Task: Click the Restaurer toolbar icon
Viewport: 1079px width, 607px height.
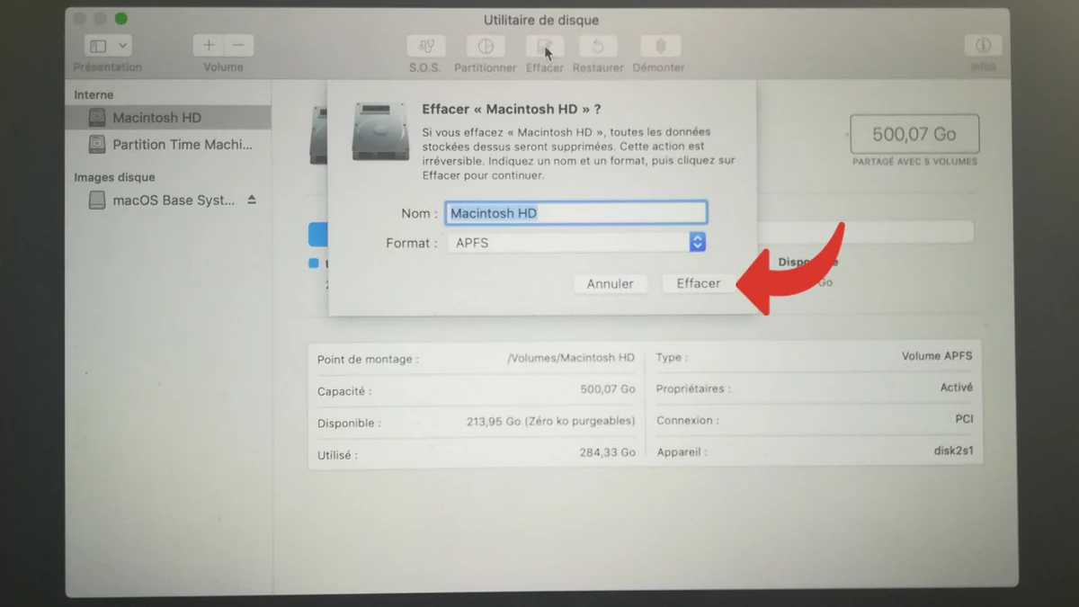Action: point(598,46)
